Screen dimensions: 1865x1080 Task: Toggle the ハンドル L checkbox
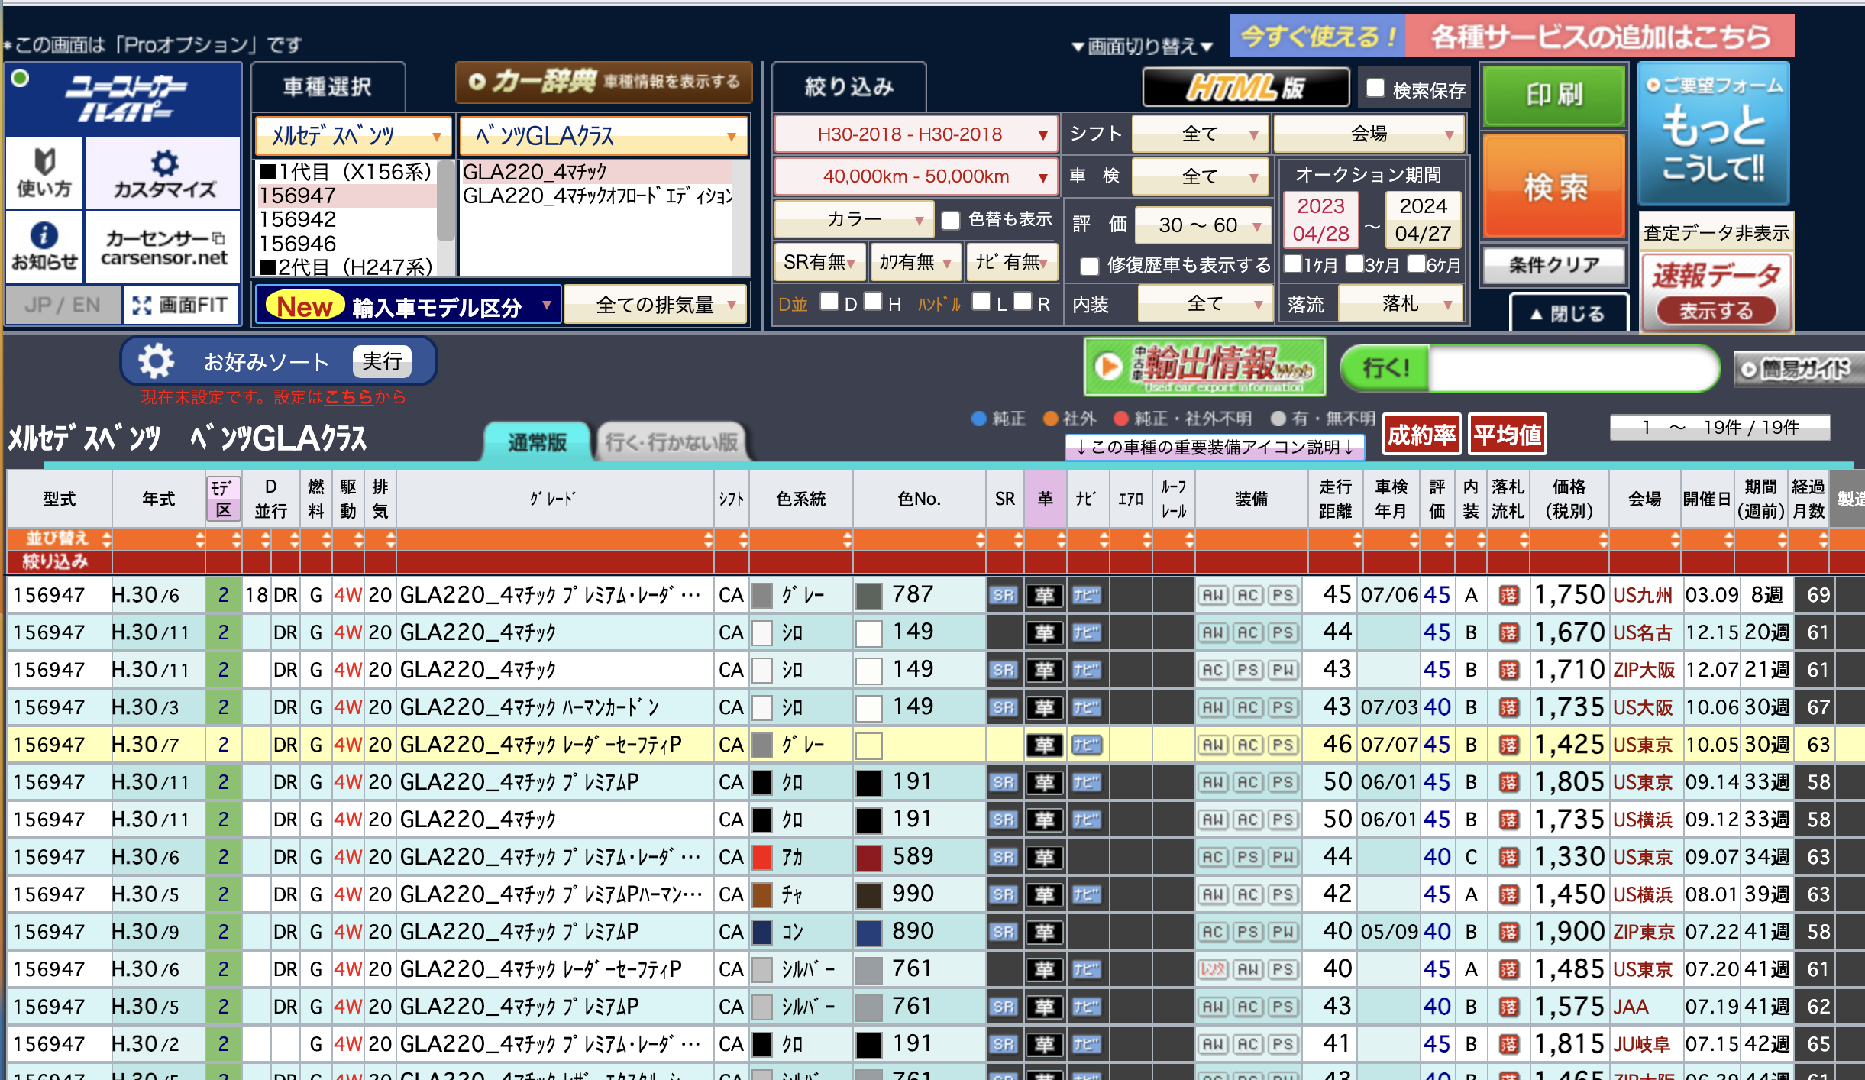click(x=981, y=302)
